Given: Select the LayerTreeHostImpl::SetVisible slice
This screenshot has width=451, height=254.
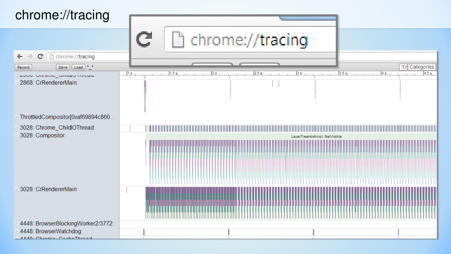Looking at the screenshot, I should coord(291,137).
